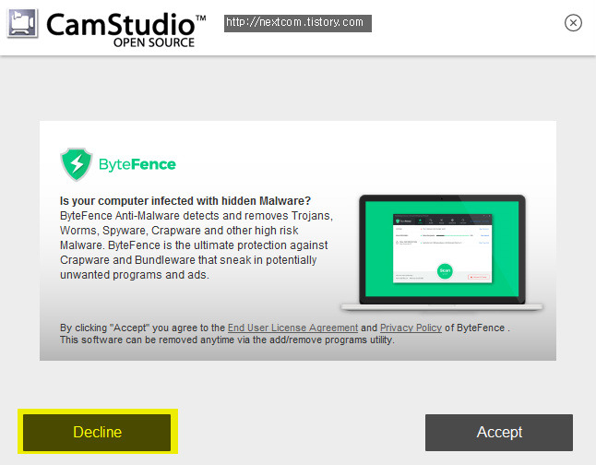Click the nextcom.tistory.com URL label
The height and width of the screenshot is (465, 596).
pos(298,23)
